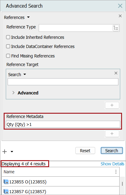The width and height of the screenshot is (126, 195).
Task: Click the plus icon to add search criteria
Action: point(5,152)
